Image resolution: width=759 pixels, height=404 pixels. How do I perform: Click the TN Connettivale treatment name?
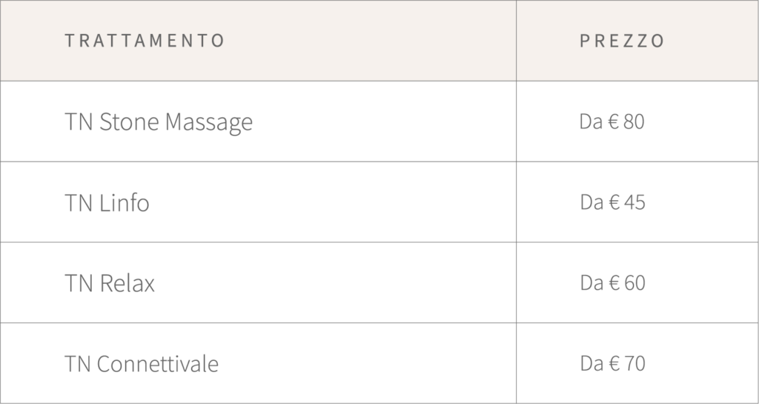142,365
